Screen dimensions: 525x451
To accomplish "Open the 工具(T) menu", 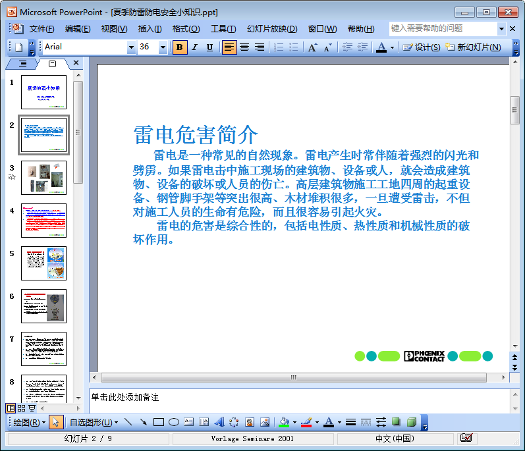I will pyautogui.click(x=223, y=29).
